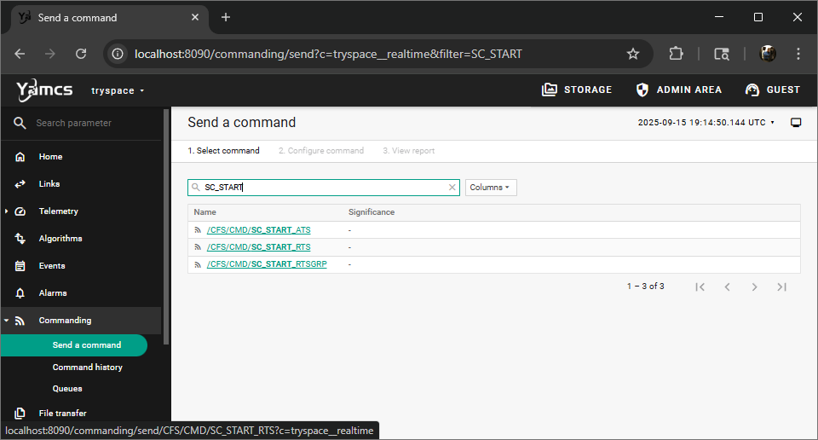Screen dimensions: 818x440
Task: Open the /CFS/CMD/SC_START_RTS command link
Action: (x=258, y=247)
